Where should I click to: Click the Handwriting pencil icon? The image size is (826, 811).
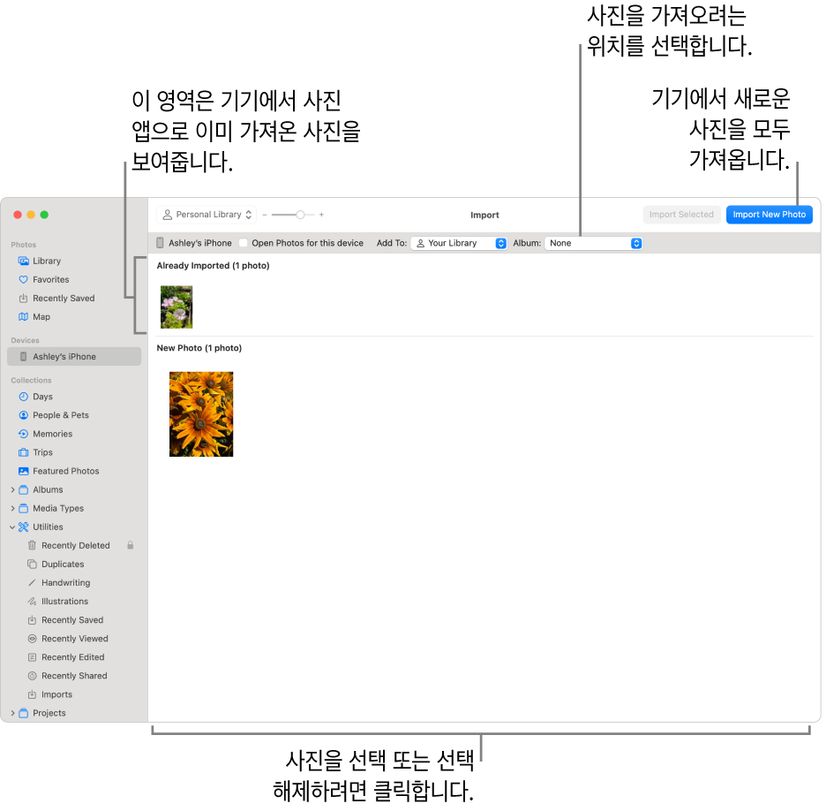point(32,584)
